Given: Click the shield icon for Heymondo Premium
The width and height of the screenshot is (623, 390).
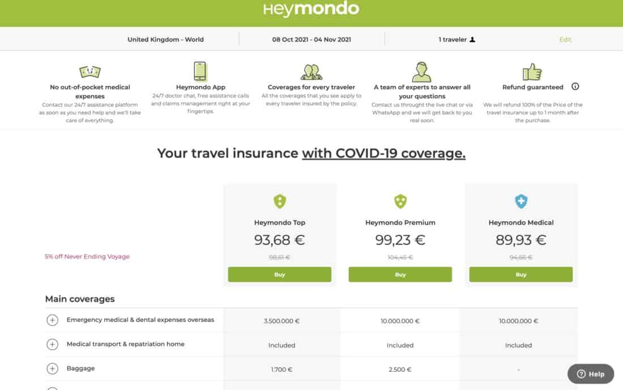Looking at the screenshot, I should point(400,201).
